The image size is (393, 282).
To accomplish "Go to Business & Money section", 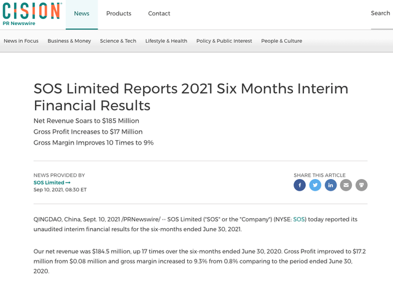I will pyautogui.click(x=69, y=41).
